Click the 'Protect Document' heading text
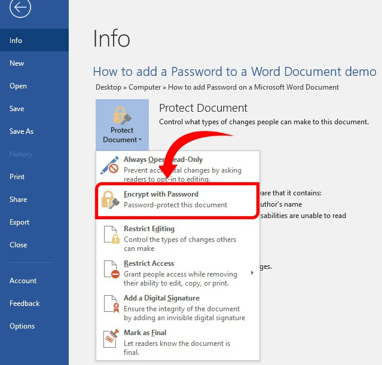Screen dimensions: 382x365 pyautogui.click(x=203, y=108)
